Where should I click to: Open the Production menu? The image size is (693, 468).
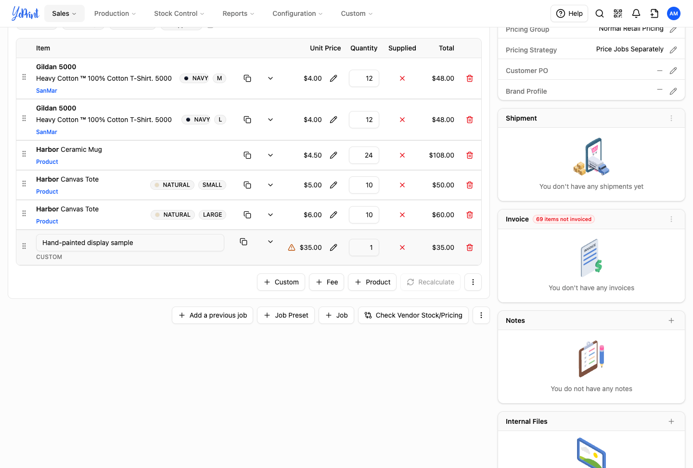[x=115, y=13]
